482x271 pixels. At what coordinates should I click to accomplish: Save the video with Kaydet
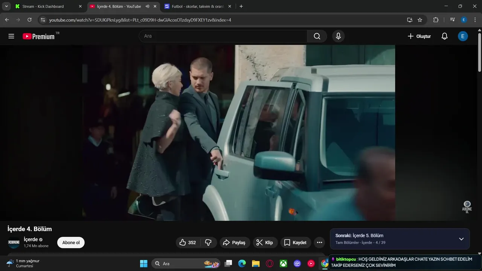tap(296, 242)
